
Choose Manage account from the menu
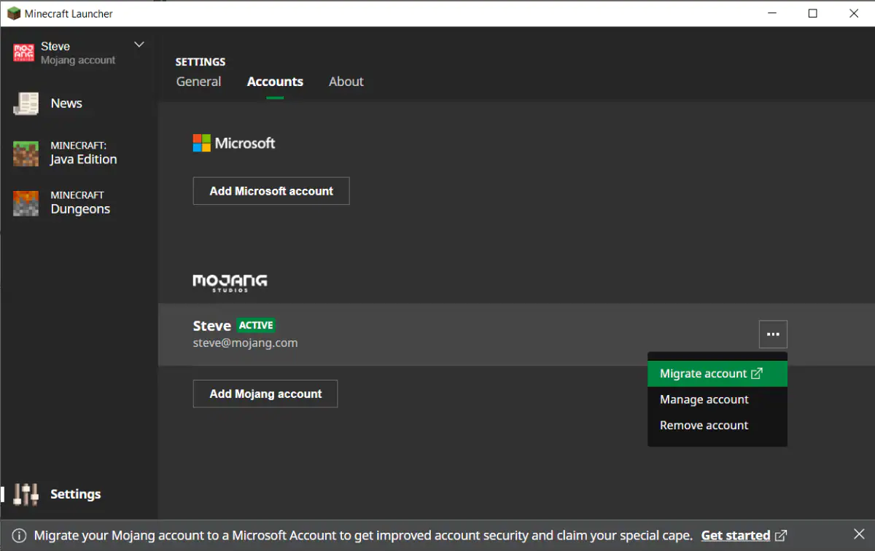click(717, 399)
